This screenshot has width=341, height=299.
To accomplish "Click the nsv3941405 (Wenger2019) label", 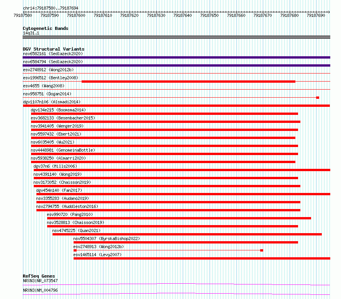I will [x=57, y=126].
